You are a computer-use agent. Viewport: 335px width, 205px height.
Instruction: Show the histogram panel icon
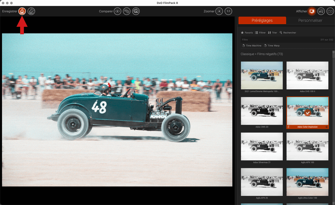[x=330, y=12]
